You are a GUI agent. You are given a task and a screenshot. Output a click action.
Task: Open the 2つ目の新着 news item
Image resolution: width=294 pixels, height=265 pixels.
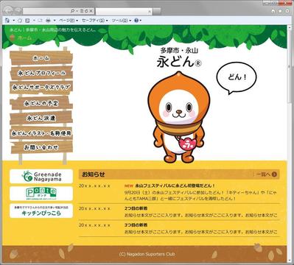(136, 208)
